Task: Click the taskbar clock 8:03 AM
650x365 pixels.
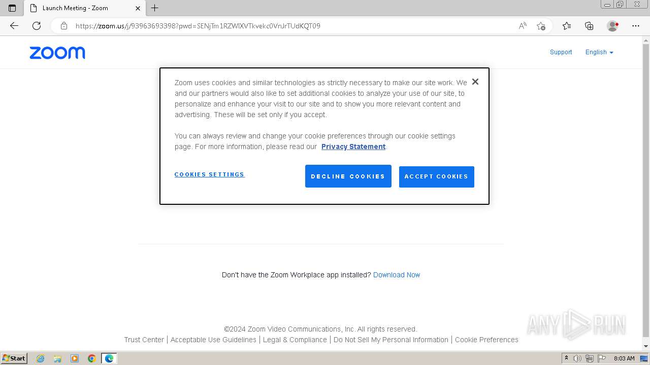Action: point(624,358)
